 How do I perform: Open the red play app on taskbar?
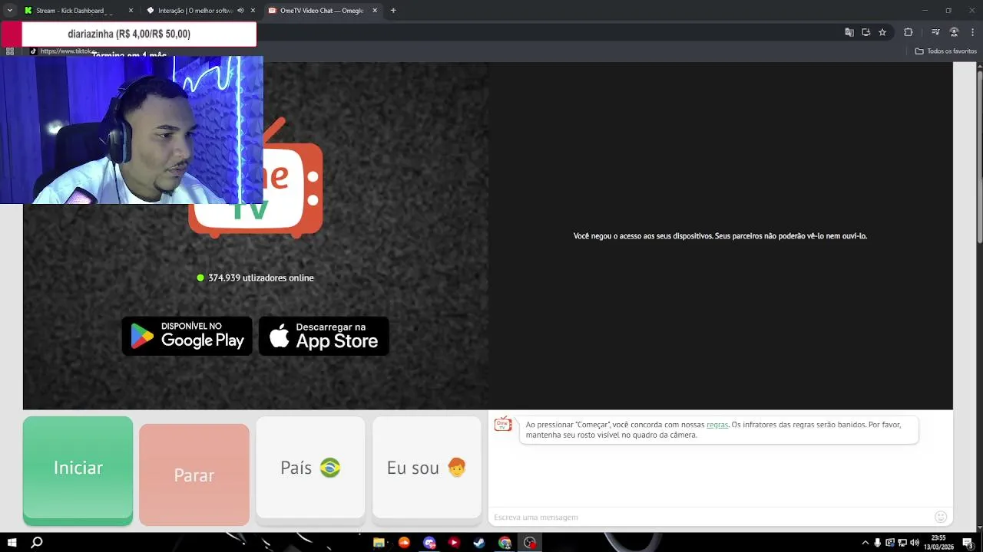coord(454,542)
